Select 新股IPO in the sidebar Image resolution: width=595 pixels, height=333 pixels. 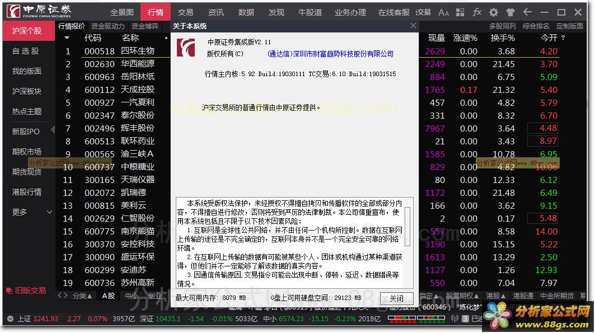(26, 131)
